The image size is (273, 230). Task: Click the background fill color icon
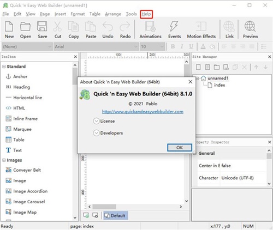pos(212,47)
